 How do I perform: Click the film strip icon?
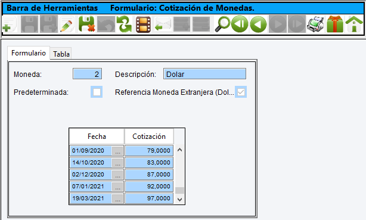tap(143, 24)
